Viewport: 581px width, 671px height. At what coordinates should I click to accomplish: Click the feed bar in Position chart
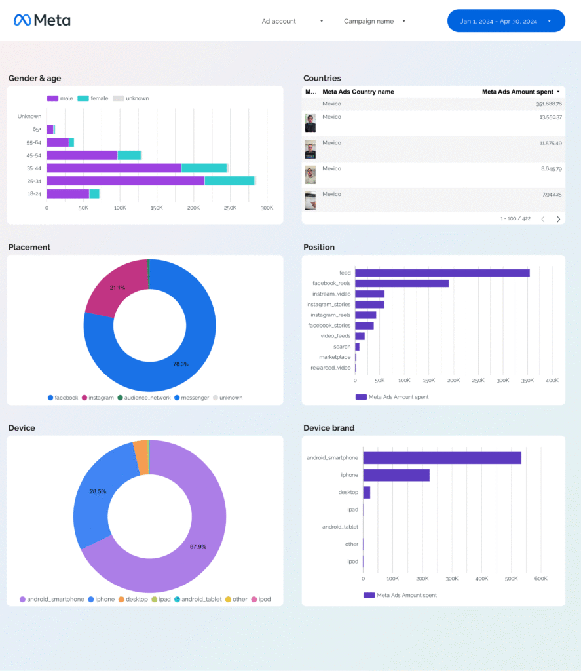tap(442, 273)
